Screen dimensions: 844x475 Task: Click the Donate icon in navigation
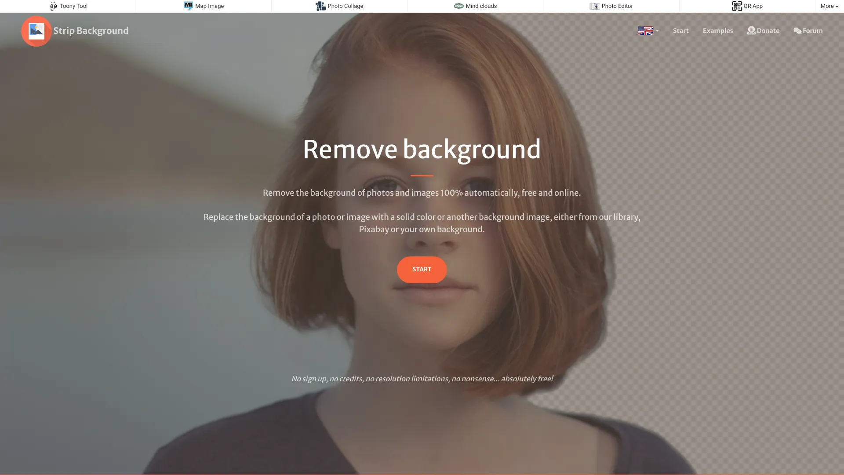click(751, 31)
